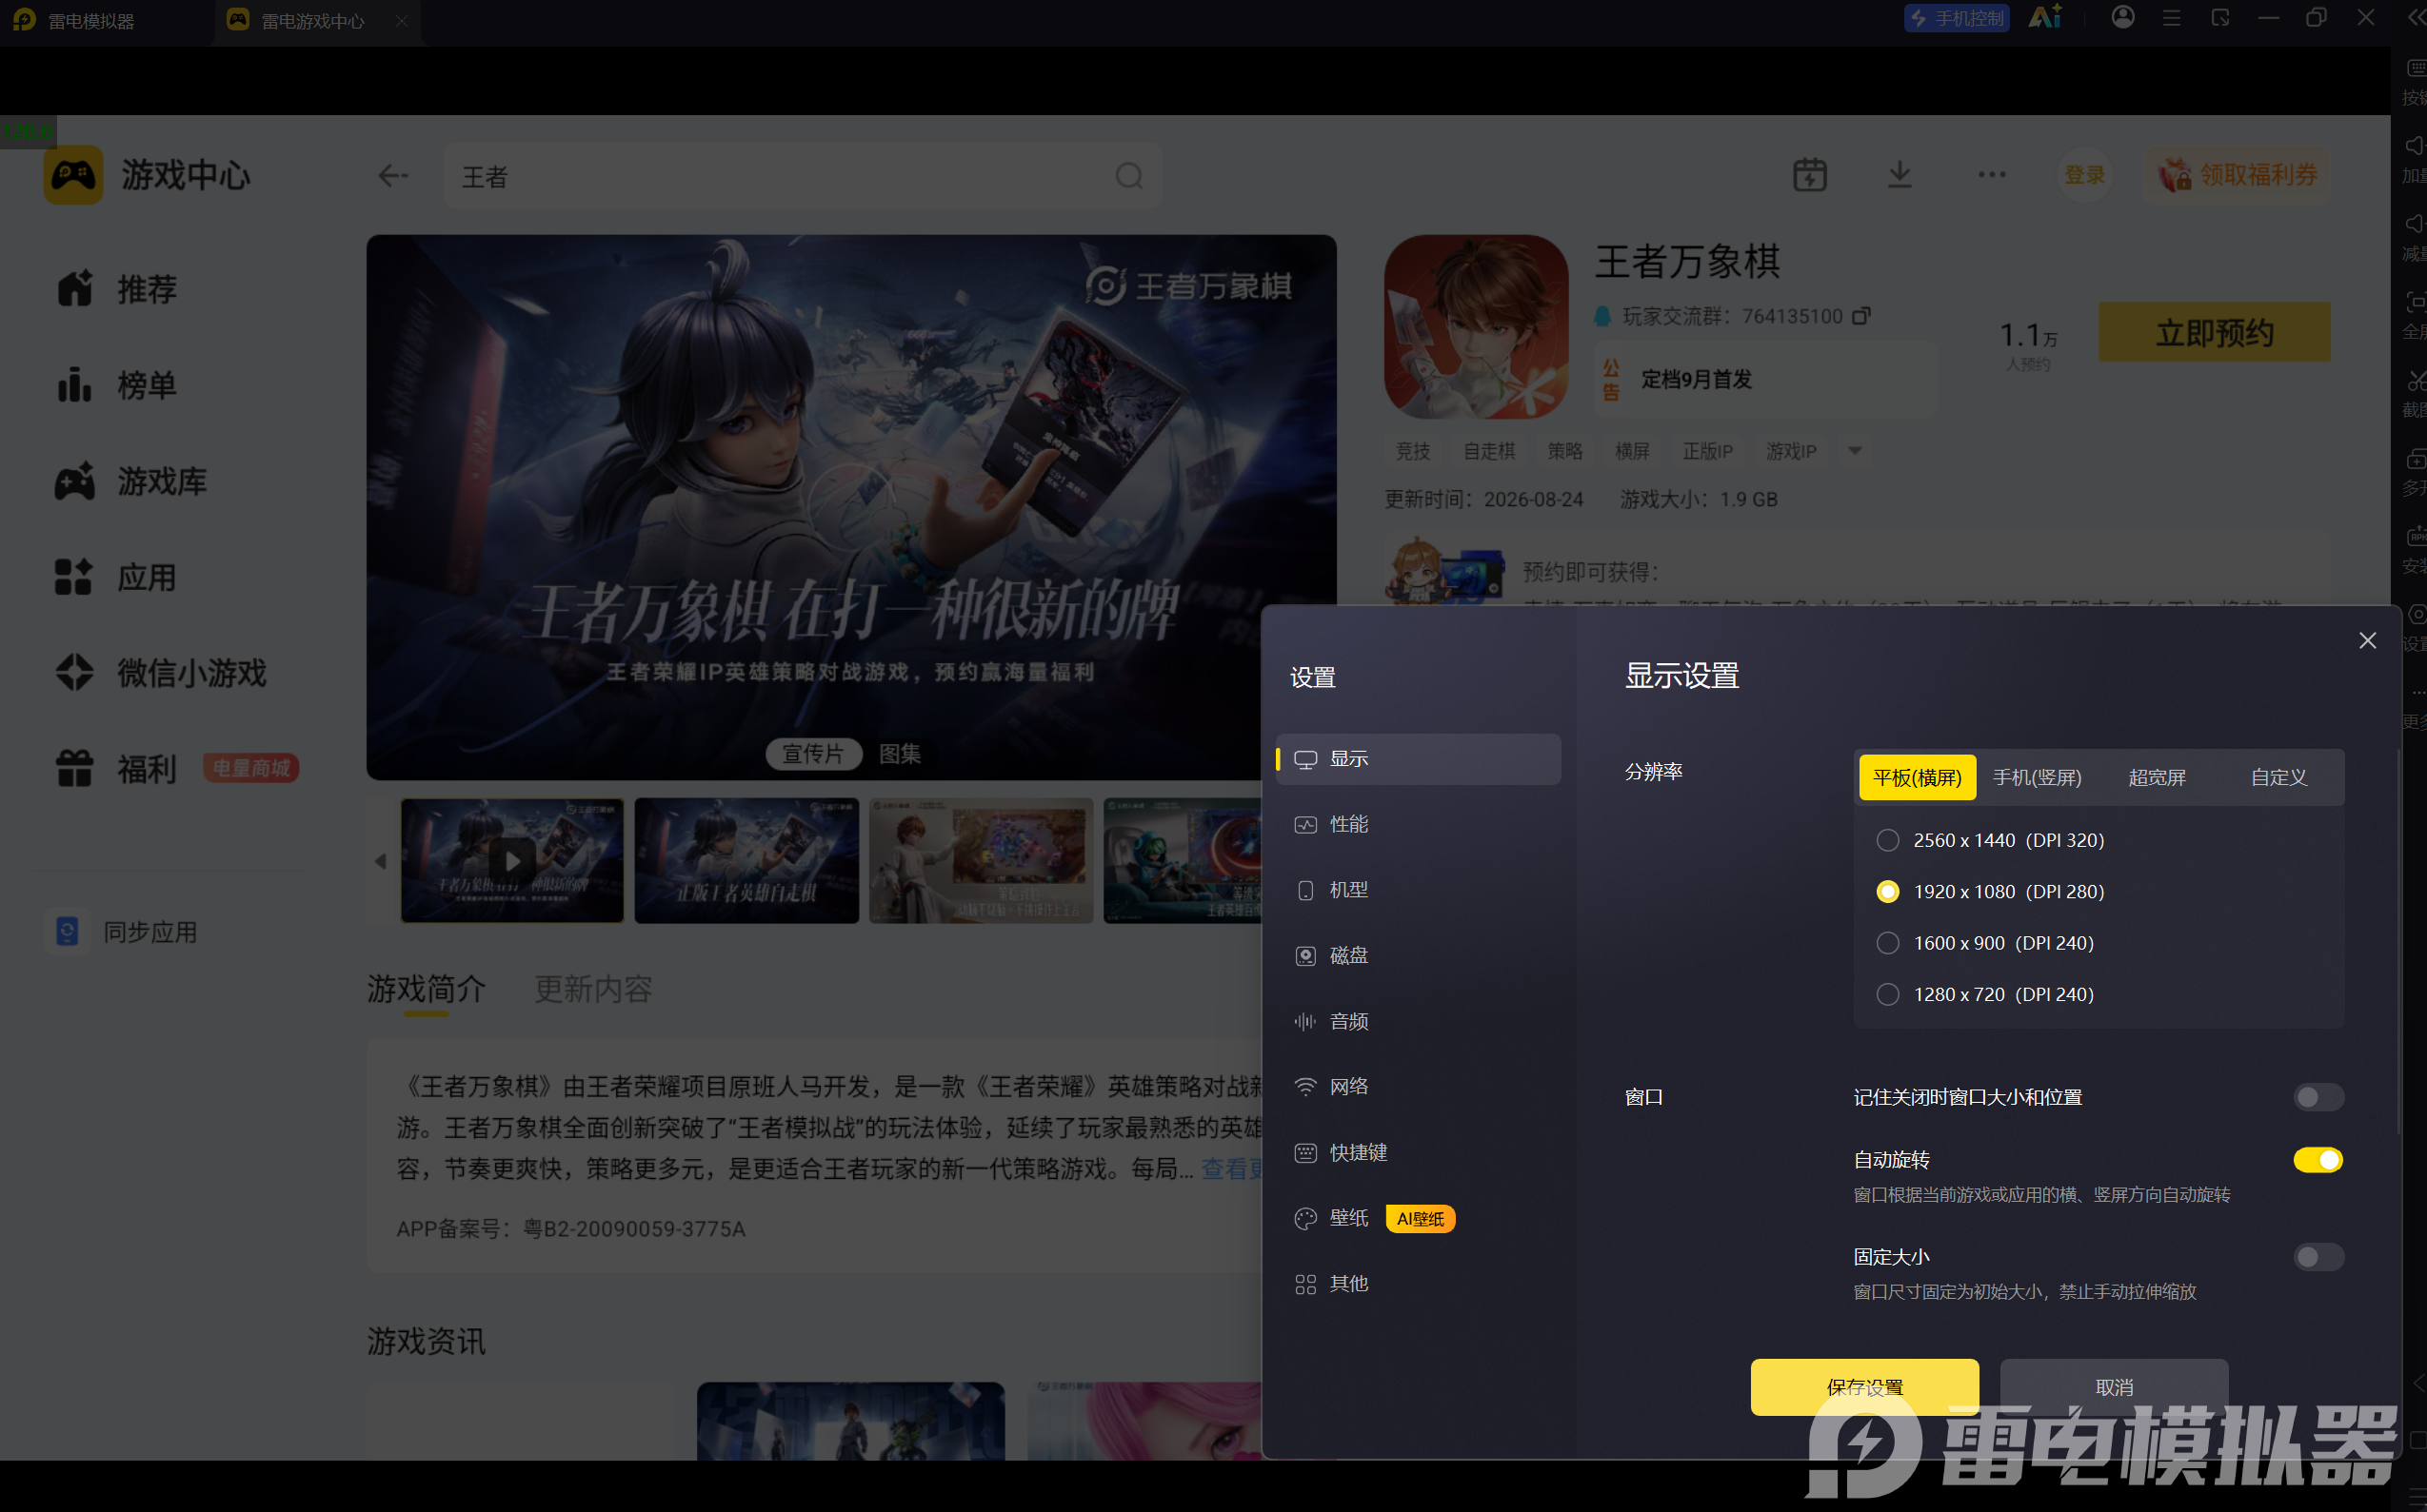The height and width of the screenshot is (1512, 2427).
Task: Select the 1920 x 1080 resolution
Action: coord(1887,891)
